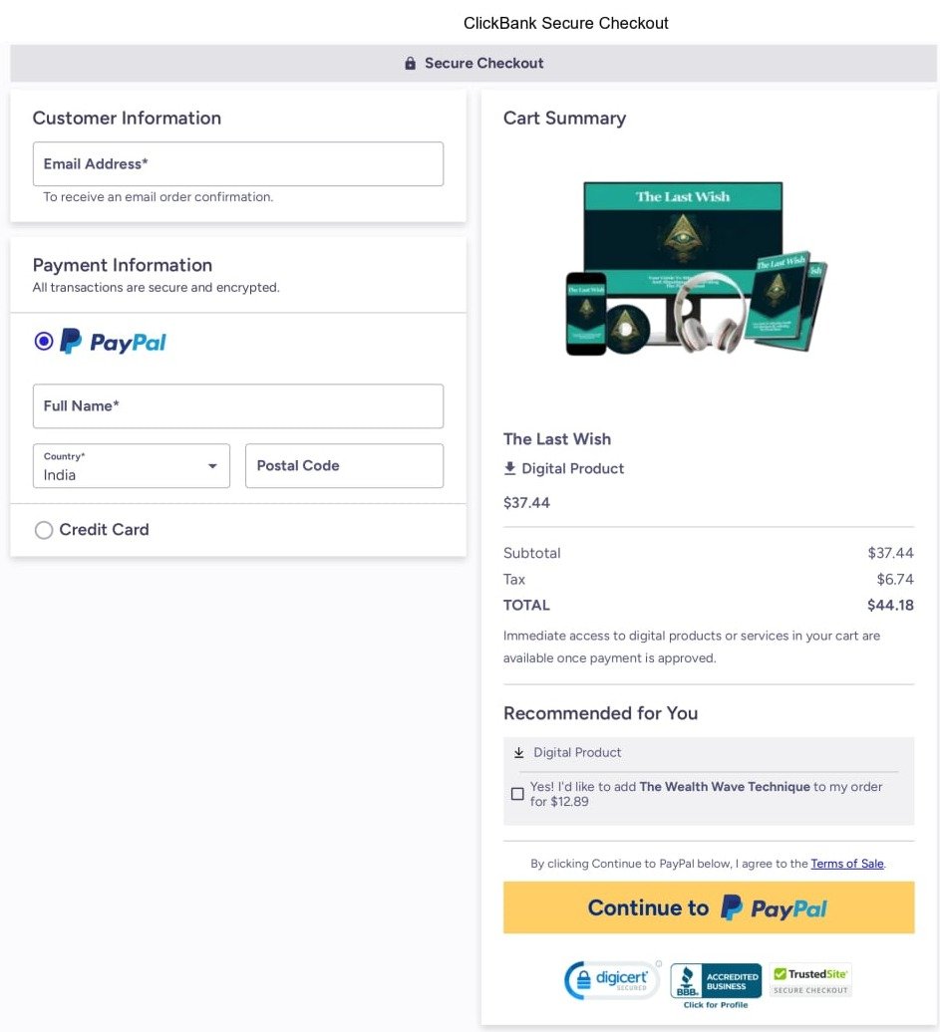
Task: Click the lock icon in Secure Checkout header
Action: pos(409,62)
